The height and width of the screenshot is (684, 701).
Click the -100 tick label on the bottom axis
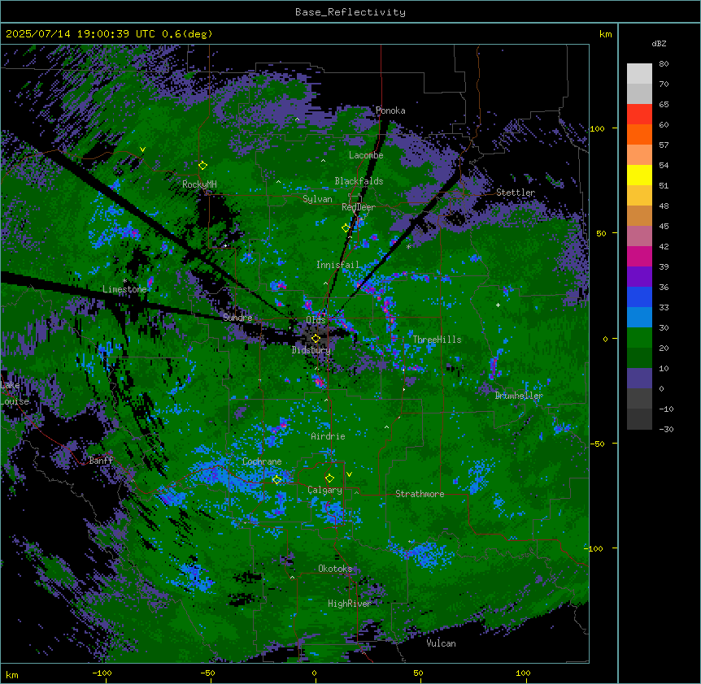102,673
